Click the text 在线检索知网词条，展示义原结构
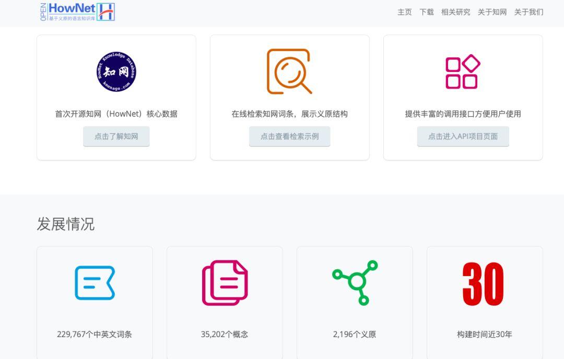The height and width of the screenshot is (359, 564). [289, 114]
